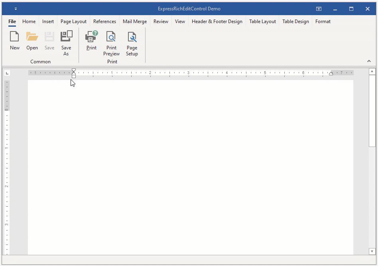The width and height of the screenshot is (378, 266).
Task: Open a document using the Open folder icon
Action: click(32, 40)
